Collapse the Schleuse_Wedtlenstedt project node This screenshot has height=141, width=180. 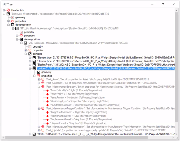tap(4, 14)
